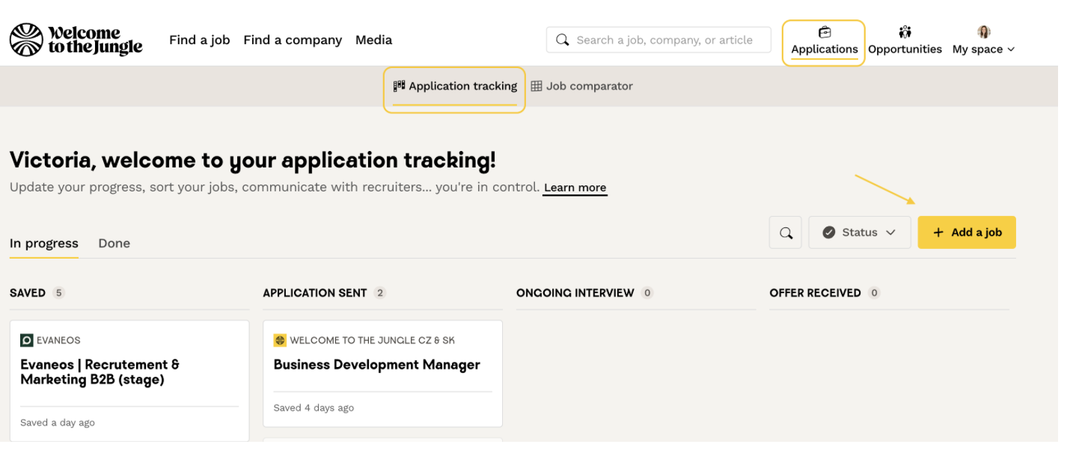
Task: Click the magnifier search button beside Status
Action: point(786,232)
